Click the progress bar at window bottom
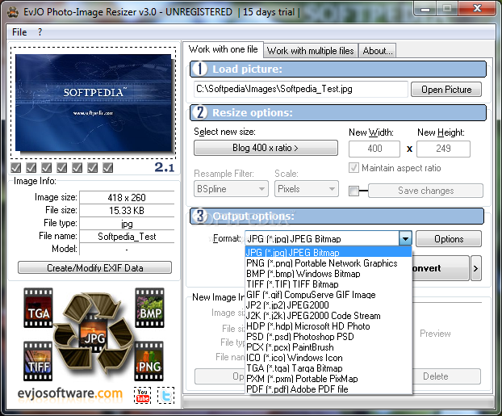The image size is (502, 416). click(x=337, y=402)
